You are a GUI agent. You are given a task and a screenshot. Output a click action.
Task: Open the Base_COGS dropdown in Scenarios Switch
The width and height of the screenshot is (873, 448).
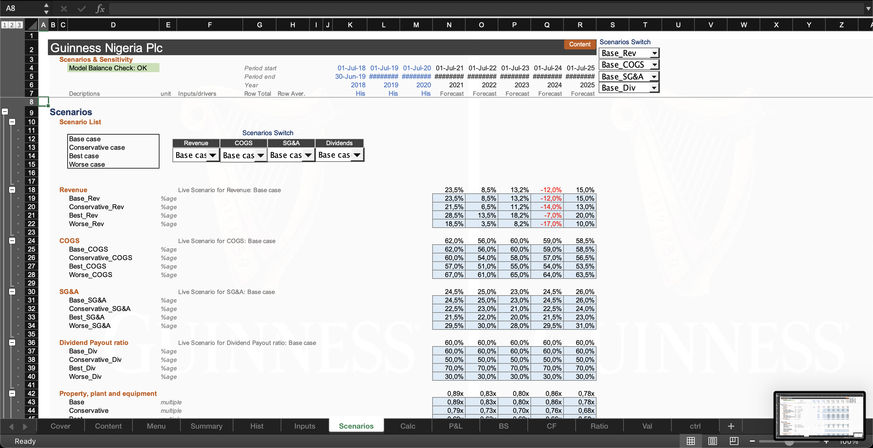tap(654, 65)
